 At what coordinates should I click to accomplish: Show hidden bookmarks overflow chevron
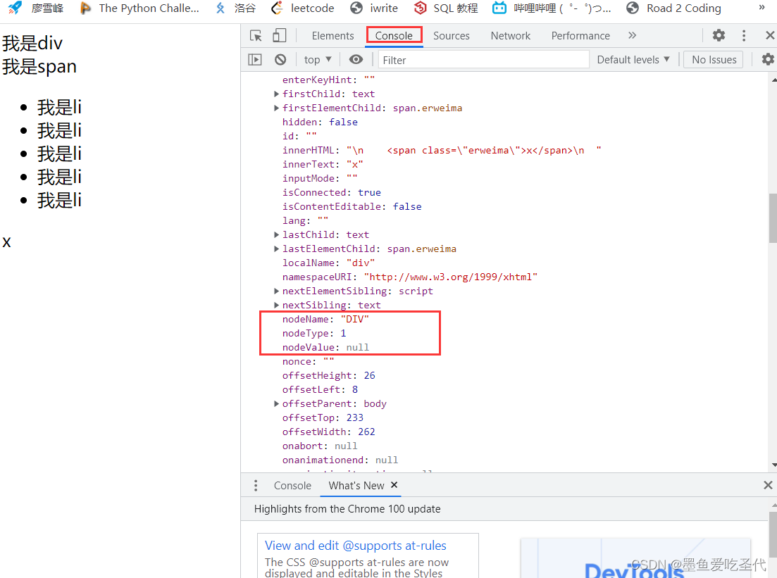point(762,8)
